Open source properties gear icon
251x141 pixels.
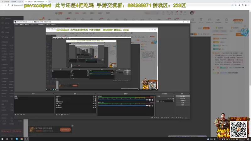point(62,115)
